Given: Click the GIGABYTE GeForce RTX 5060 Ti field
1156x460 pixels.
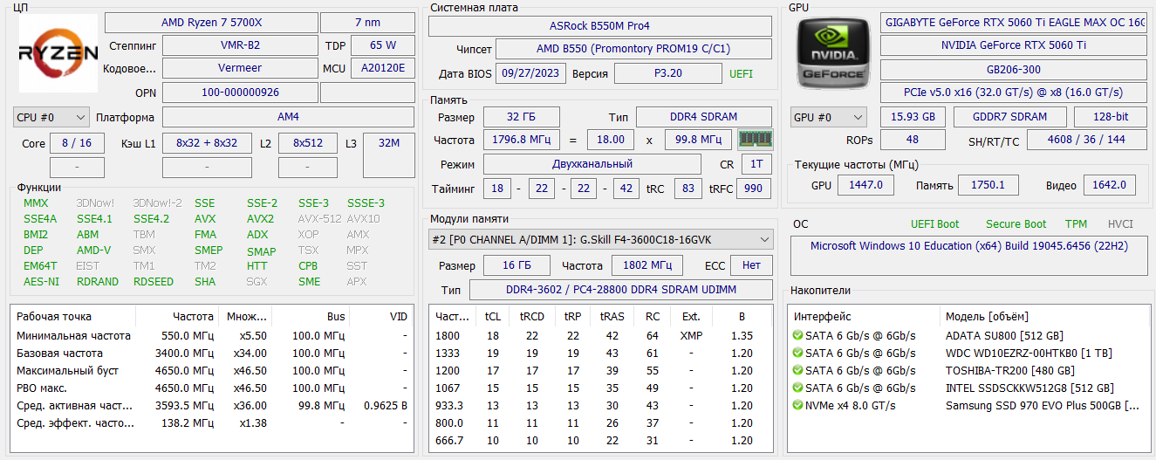Looking at the screenshot, I should [1015, 23].
